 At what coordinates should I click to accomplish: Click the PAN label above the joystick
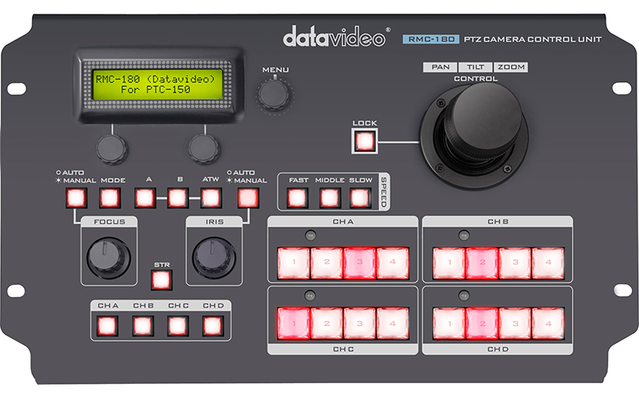pos(440,67)
